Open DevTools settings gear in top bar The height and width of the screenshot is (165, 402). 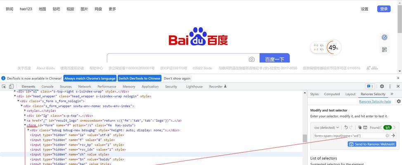(x=382, y=86)
